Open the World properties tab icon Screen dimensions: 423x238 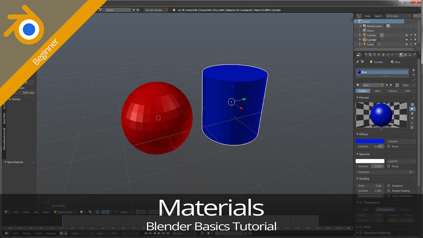point(379,55)
